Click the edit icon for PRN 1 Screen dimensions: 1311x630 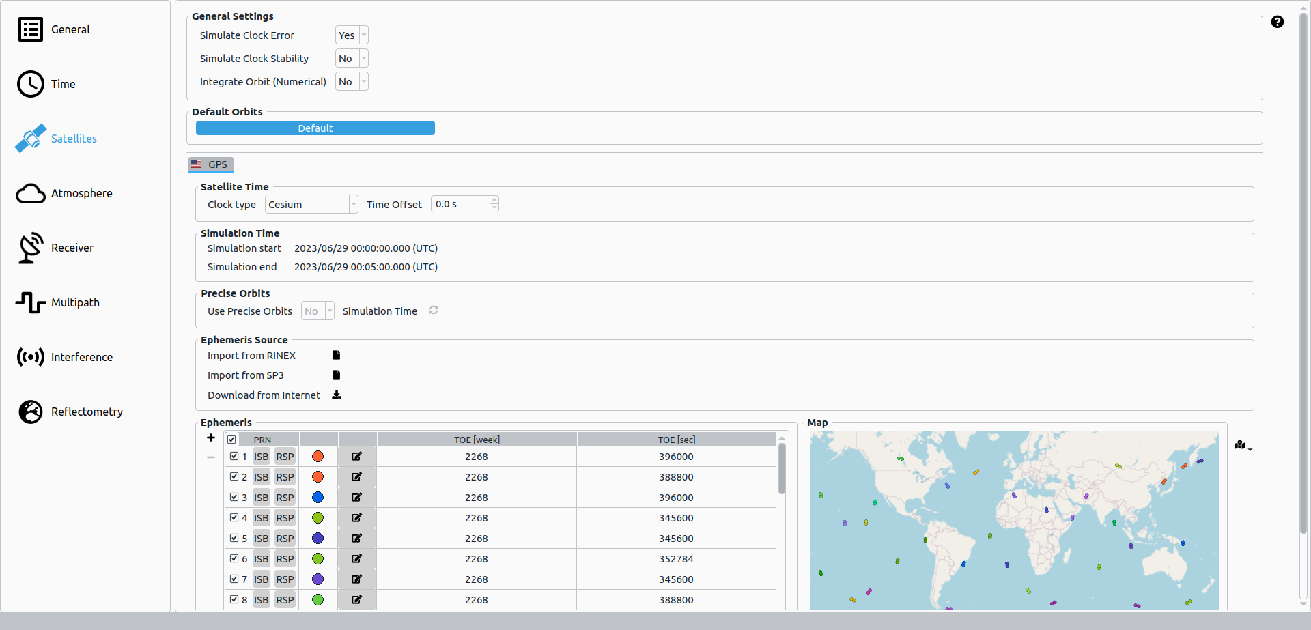click(356, 457)
